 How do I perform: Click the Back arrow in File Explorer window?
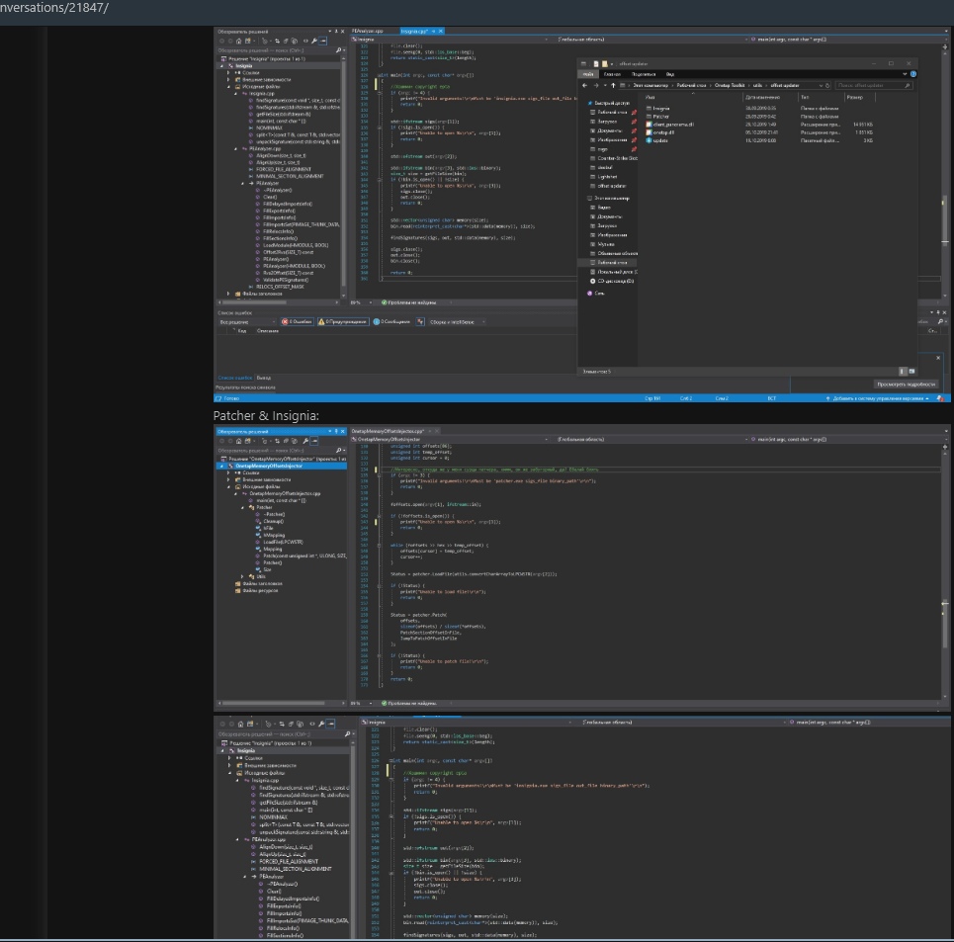click(x=584, y=86)
